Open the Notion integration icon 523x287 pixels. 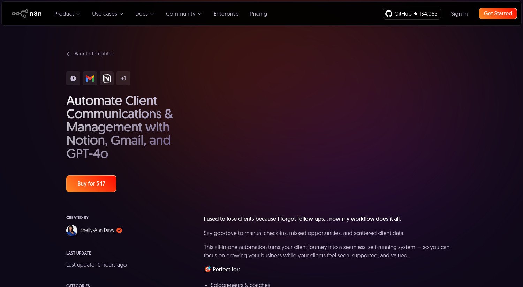pyautogui.click(x=106, y=78)
